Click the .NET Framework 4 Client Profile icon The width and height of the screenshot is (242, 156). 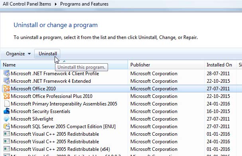pos(7,74)
